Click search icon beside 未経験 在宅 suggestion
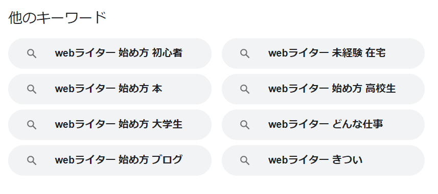The width and height of the screenshot is (438, 194). pyautogui.click(x=245, y=53)
